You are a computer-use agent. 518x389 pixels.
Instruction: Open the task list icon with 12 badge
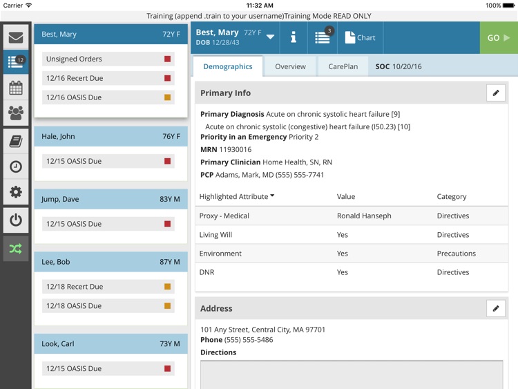pos(16,61)
